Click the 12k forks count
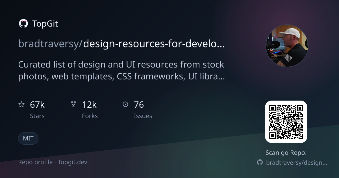 click(x=89, y=105)
